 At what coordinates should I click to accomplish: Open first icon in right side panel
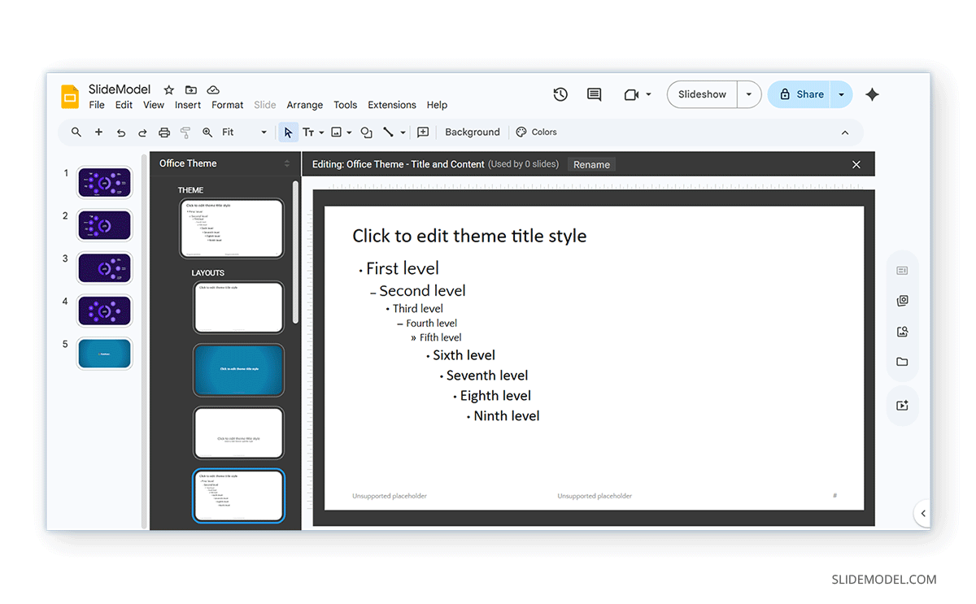[x=902, y=271]
